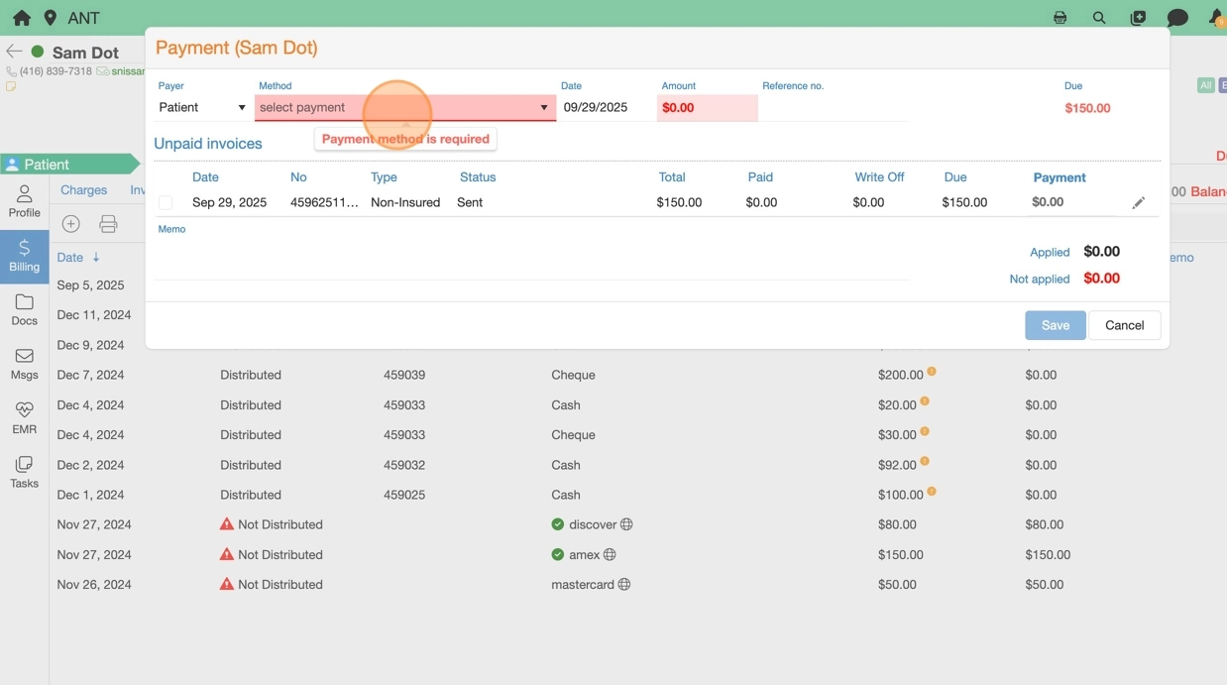This screenshot has width=1227, height=685.
Task: Expand the select payment method dropdown
Action: pyautogui.click(x=404, y=107)
